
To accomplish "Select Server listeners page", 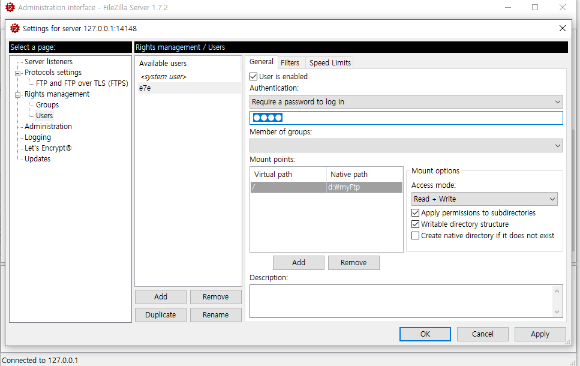I will point(49,61).
